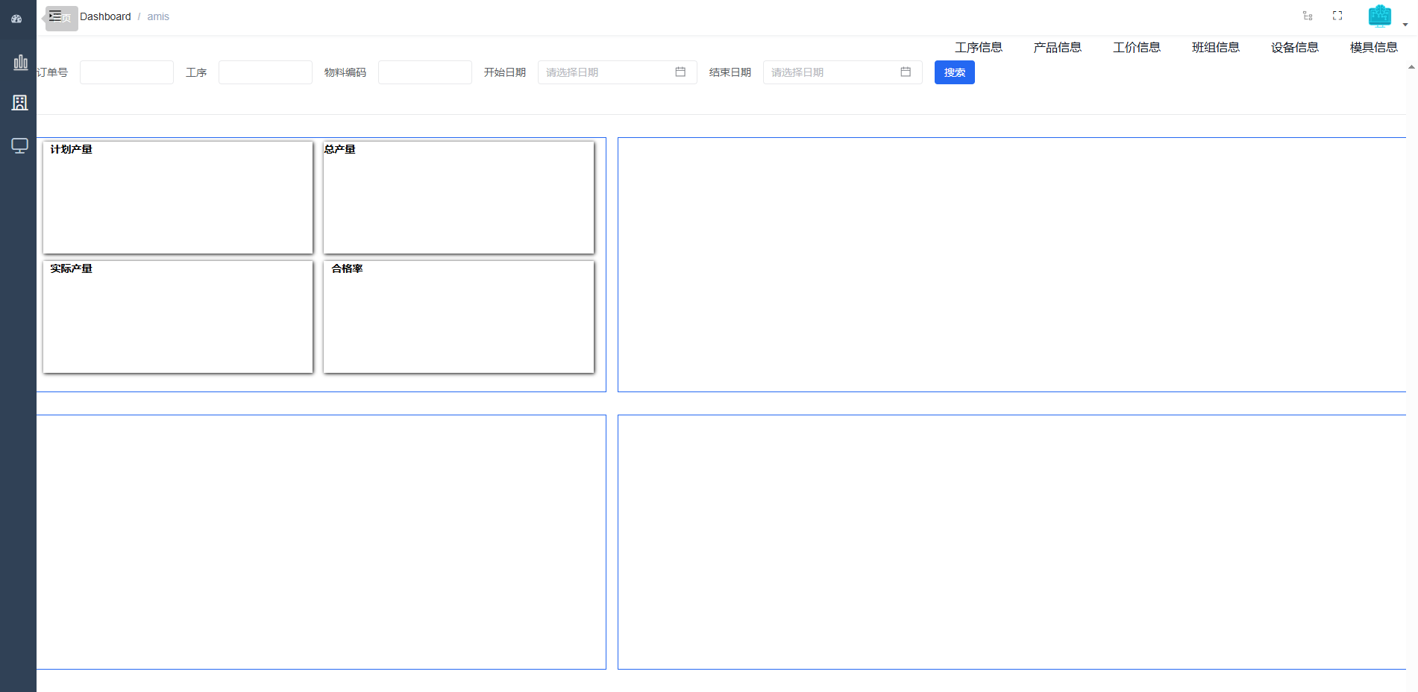Open the 产品信息 tab
The height and width of the screenshot is (692, 1418).
[x=1058, y=47]
